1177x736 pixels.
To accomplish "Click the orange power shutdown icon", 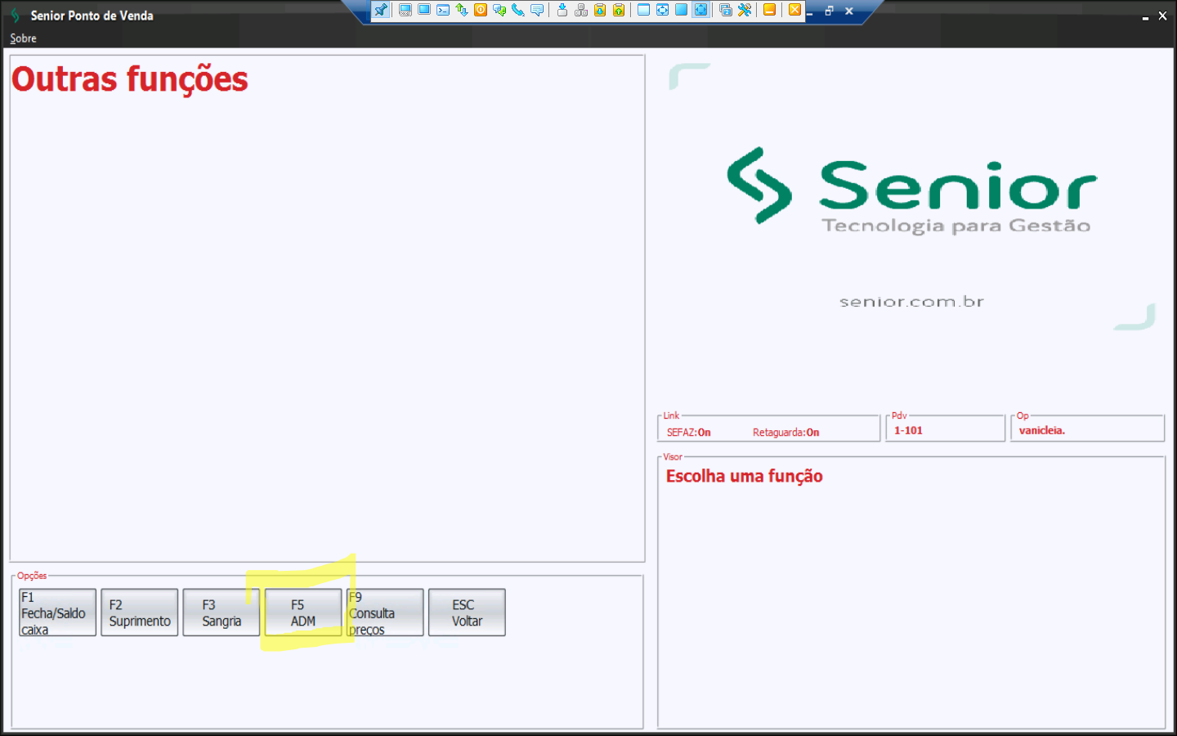I will 481,11.
